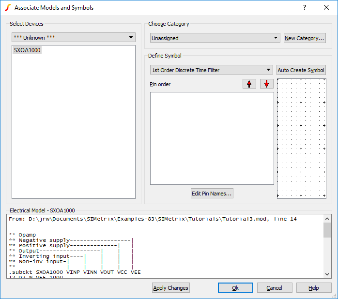Image resolution: width=338 pixels, height=299 pixels.
Task: Click inside the empty Pin order list box
Action: pyautogui.click(x=212, y=138)
